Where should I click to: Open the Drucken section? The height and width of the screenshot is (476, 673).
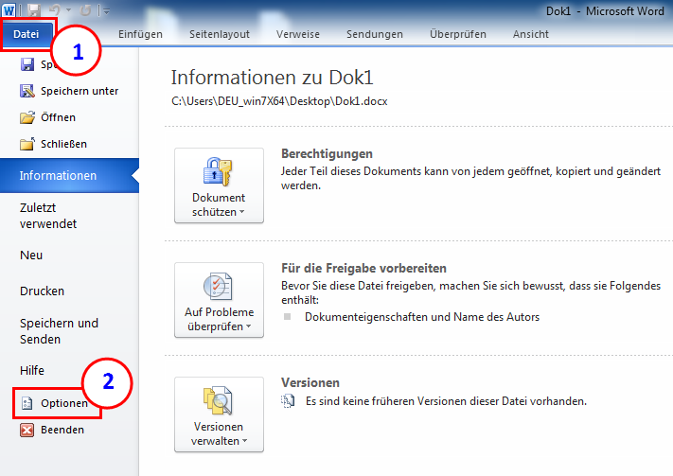[x=42, y=291]
